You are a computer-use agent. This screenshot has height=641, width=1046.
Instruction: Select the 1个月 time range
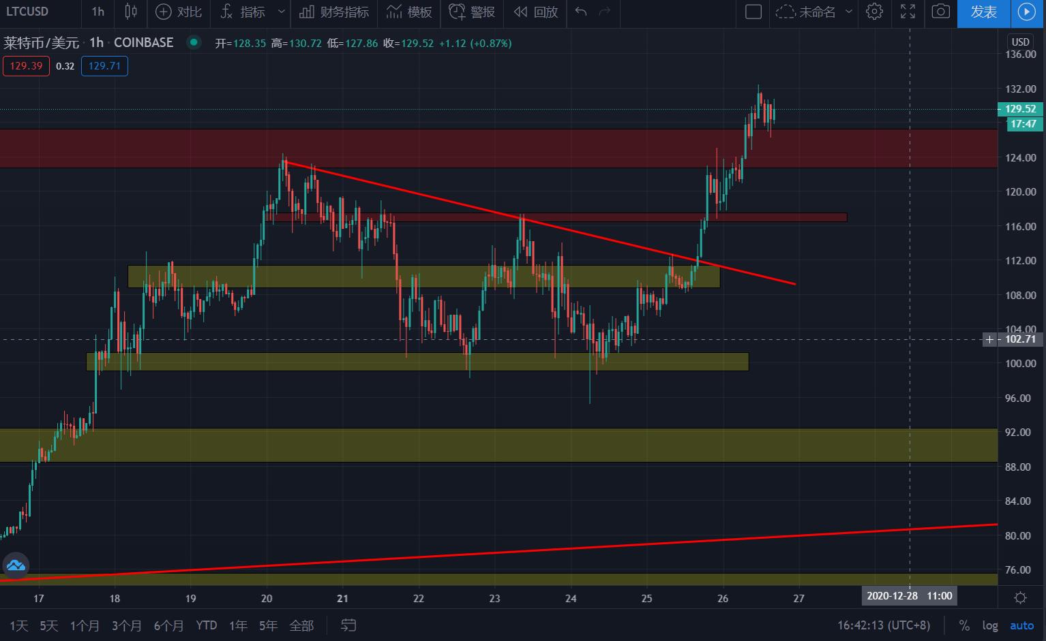coord(85,625)
